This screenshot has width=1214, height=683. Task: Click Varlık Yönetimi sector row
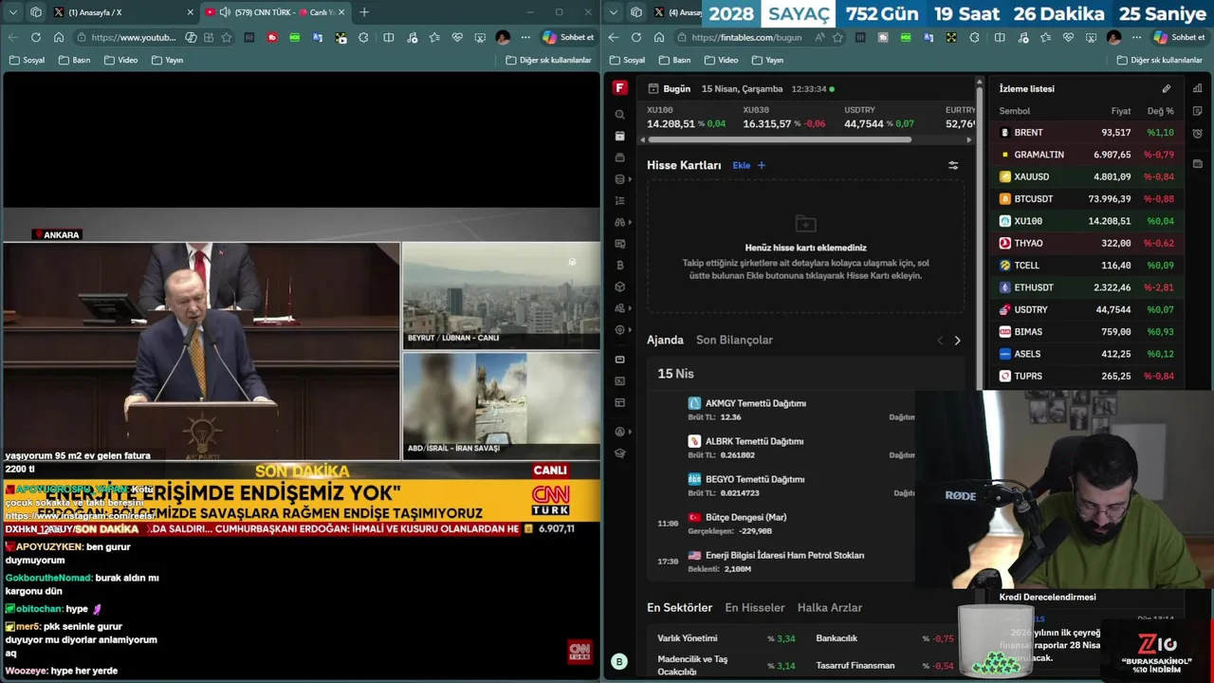727,638
